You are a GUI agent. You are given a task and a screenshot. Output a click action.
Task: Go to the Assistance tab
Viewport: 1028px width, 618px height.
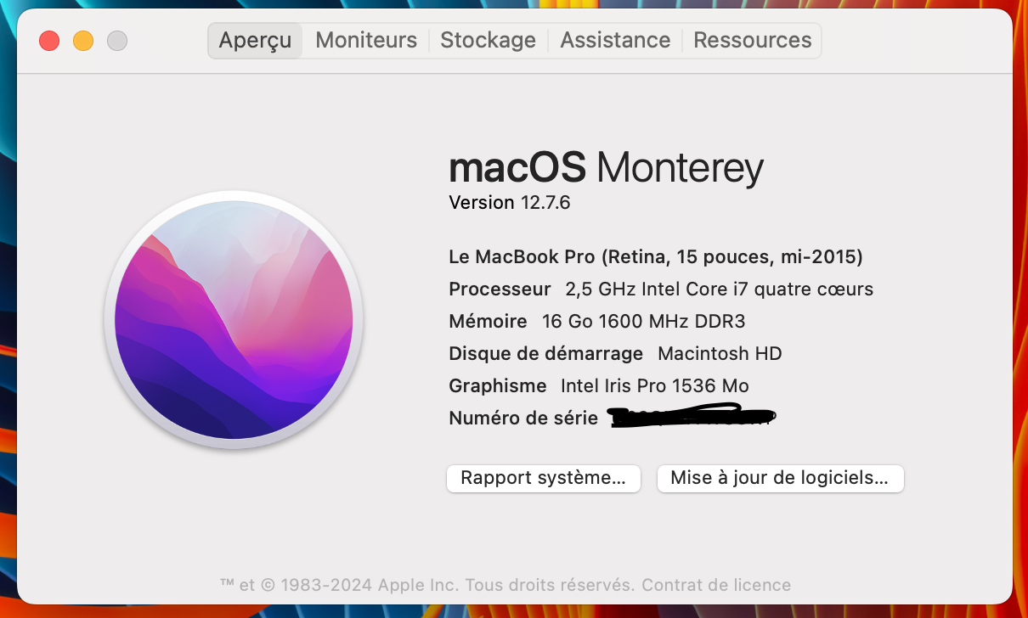coord(615,40)
